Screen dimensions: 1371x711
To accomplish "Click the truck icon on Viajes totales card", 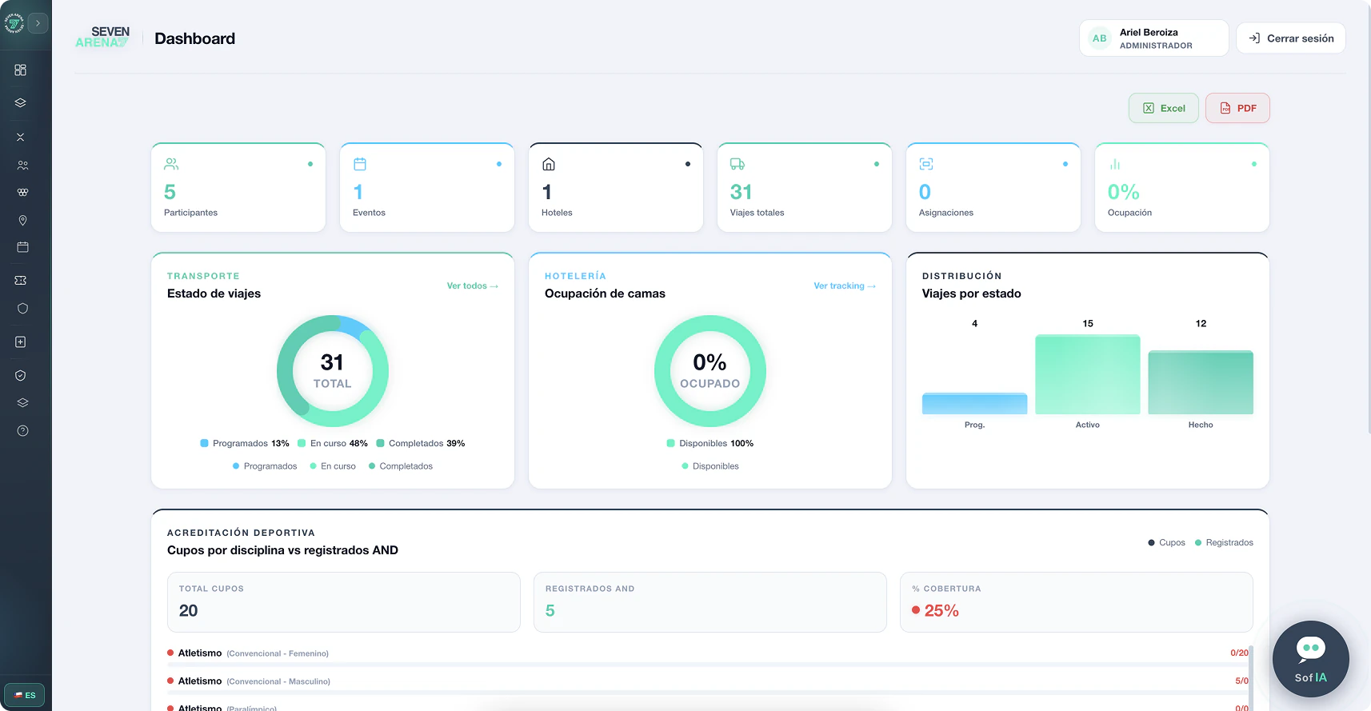I will (737, 164).
